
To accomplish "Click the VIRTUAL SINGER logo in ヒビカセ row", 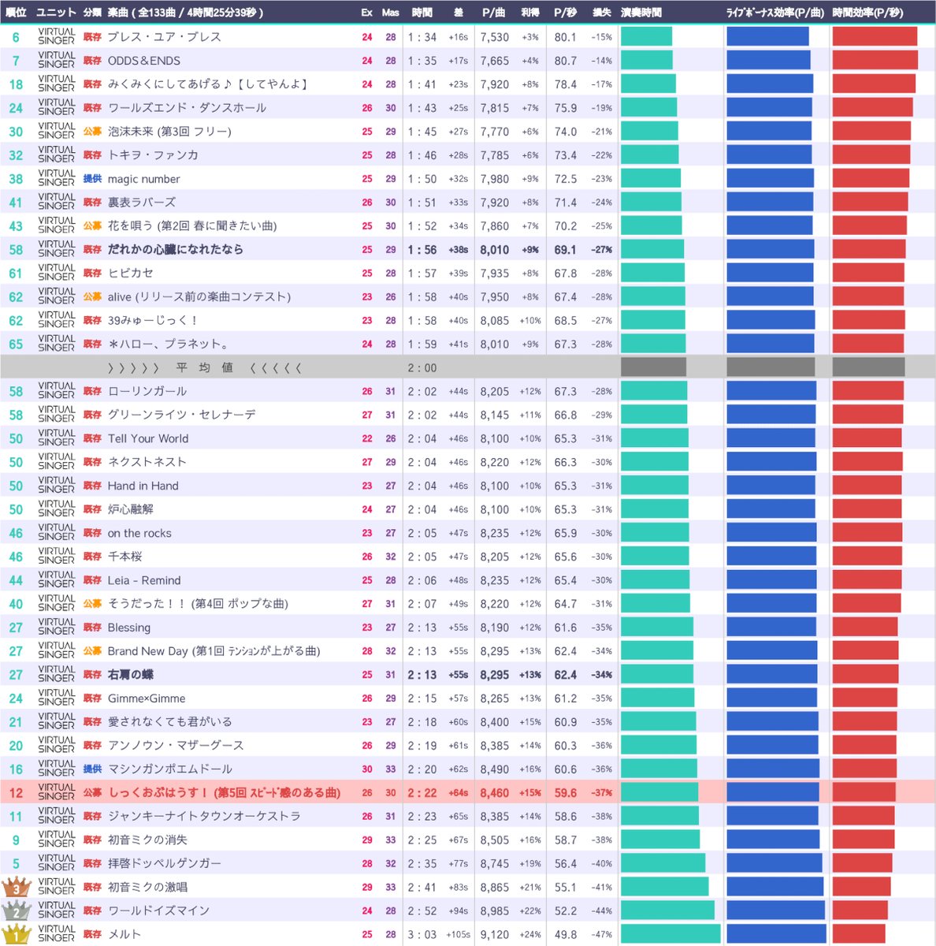I will [57, 273].
